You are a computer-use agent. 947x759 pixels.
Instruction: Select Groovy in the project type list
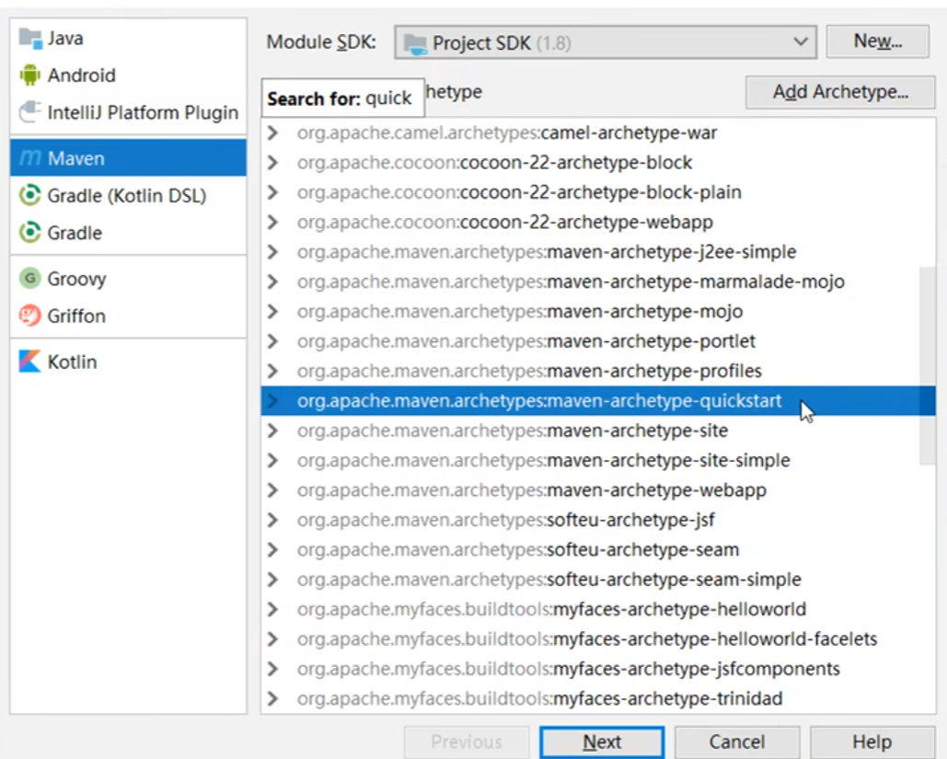(128, 279)
